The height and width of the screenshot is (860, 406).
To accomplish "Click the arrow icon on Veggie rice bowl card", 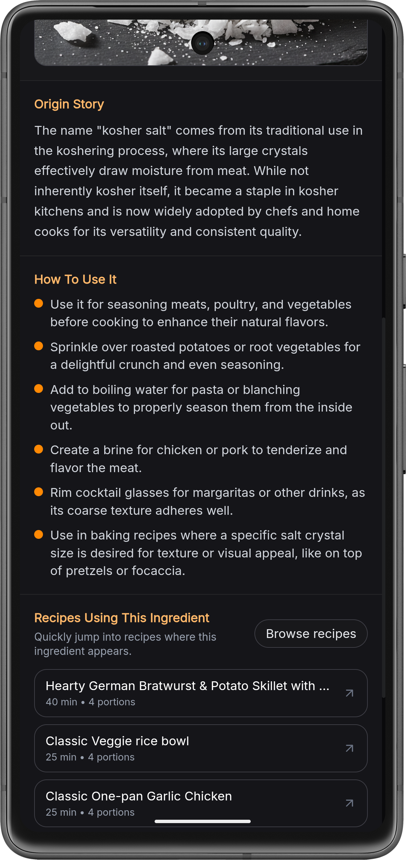I will [x=349, y=748].
